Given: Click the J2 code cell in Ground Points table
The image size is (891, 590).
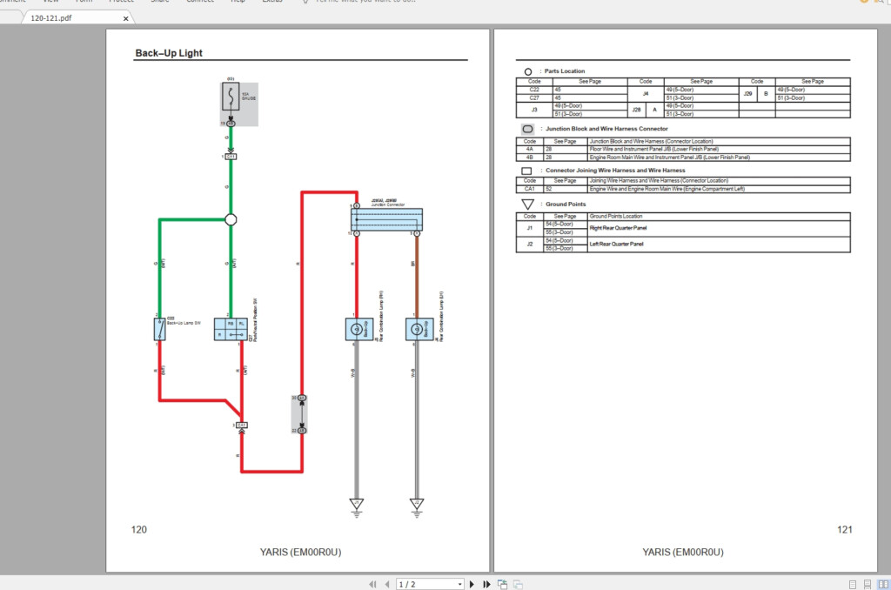Looking at the screenshot, I should click(x=530, y=244).
